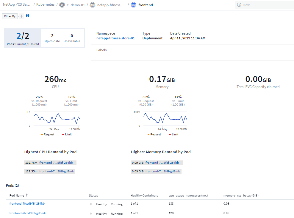
Task: Click sort arrow next to Pod Name
Action: [26, 195]
